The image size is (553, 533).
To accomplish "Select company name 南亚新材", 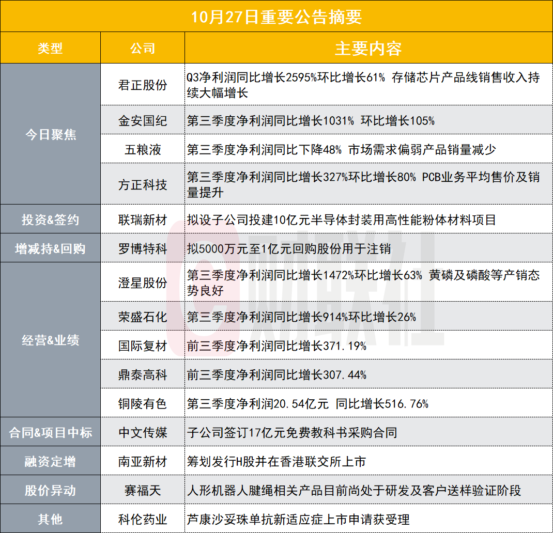I will click(x=143, y=461).
